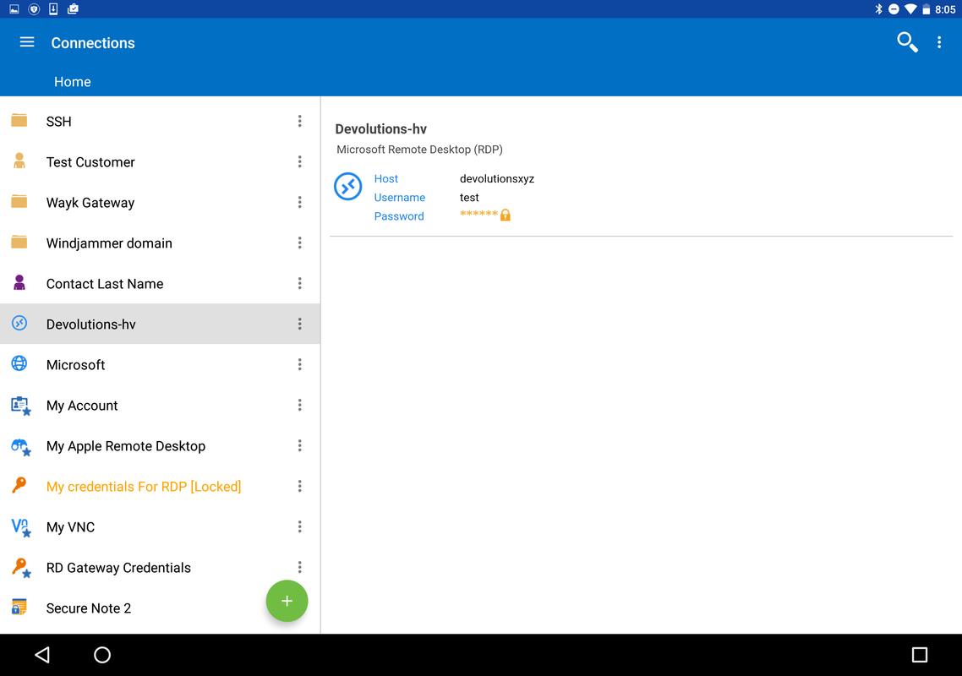Click the test username value
Viewport: 962px width, 676px height.
pyautogui.click(x=469, y=198)
